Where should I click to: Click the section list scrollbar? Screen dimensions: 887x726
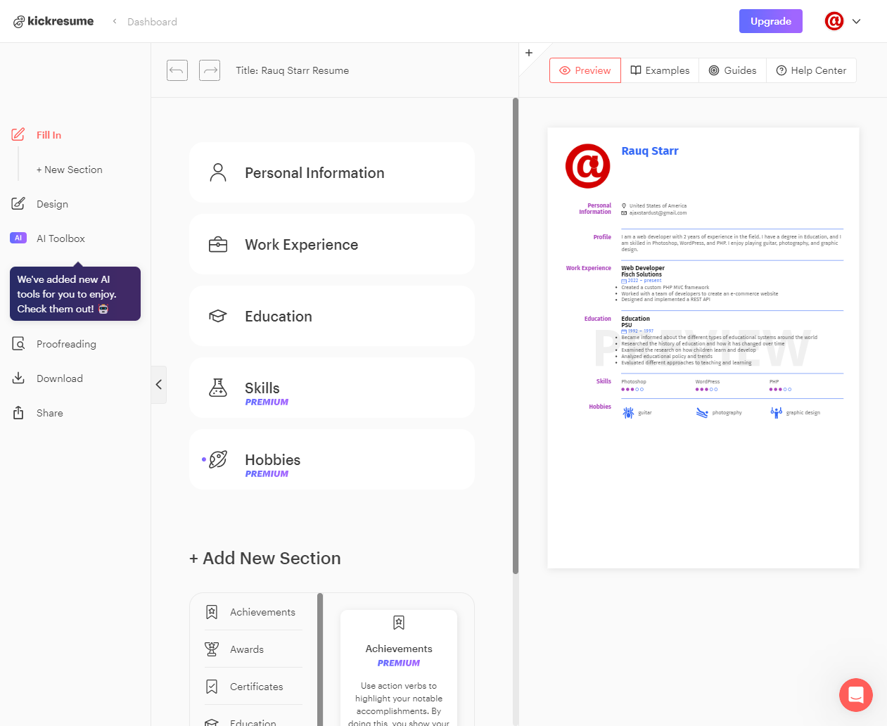[x=320, y=659]
